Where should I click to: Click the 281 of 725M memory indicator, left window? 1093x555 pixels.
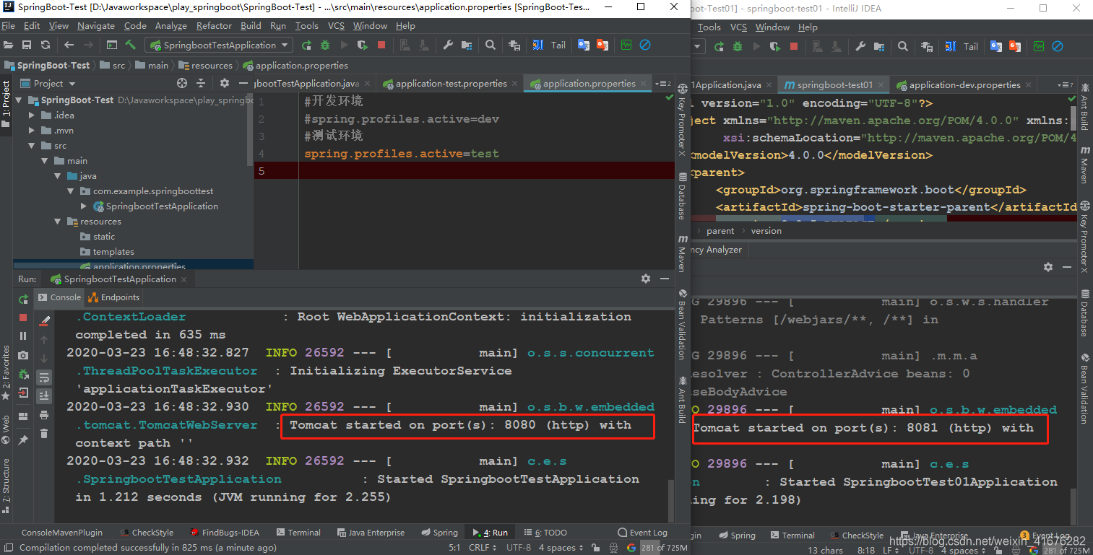[x=662, y=548]
